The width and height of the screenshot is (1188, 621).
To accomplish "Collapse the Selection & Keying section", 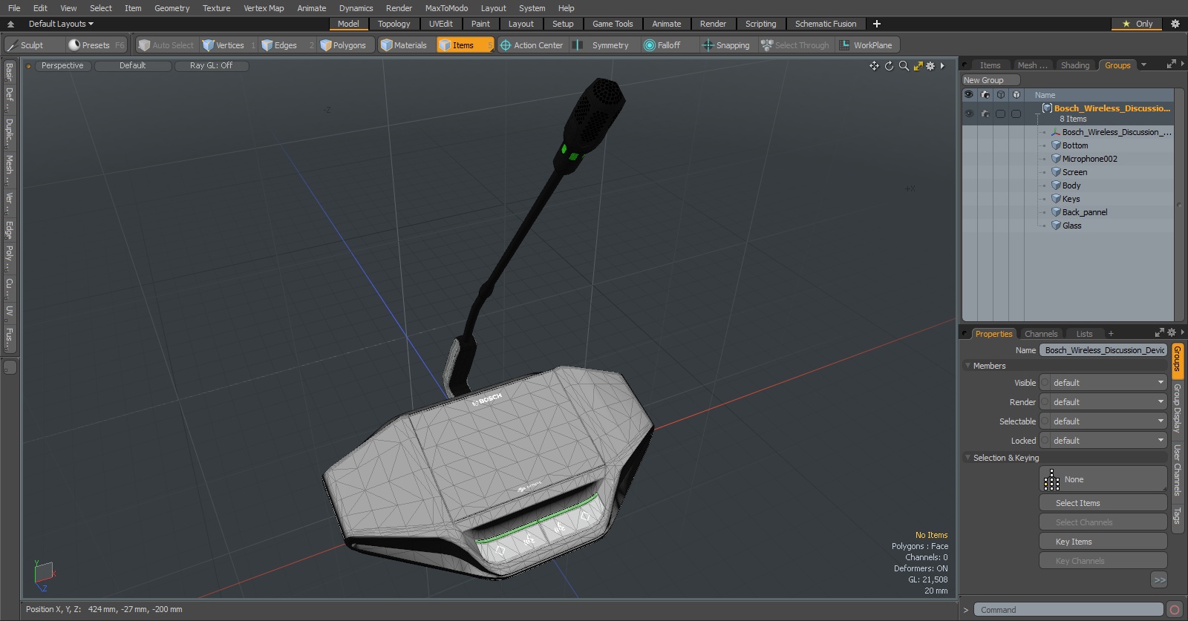I will tap(967, 458).
